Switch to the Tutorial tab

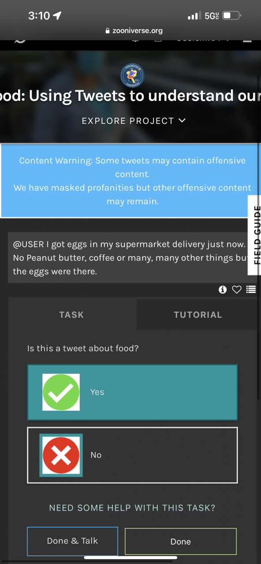pos(198,315)
